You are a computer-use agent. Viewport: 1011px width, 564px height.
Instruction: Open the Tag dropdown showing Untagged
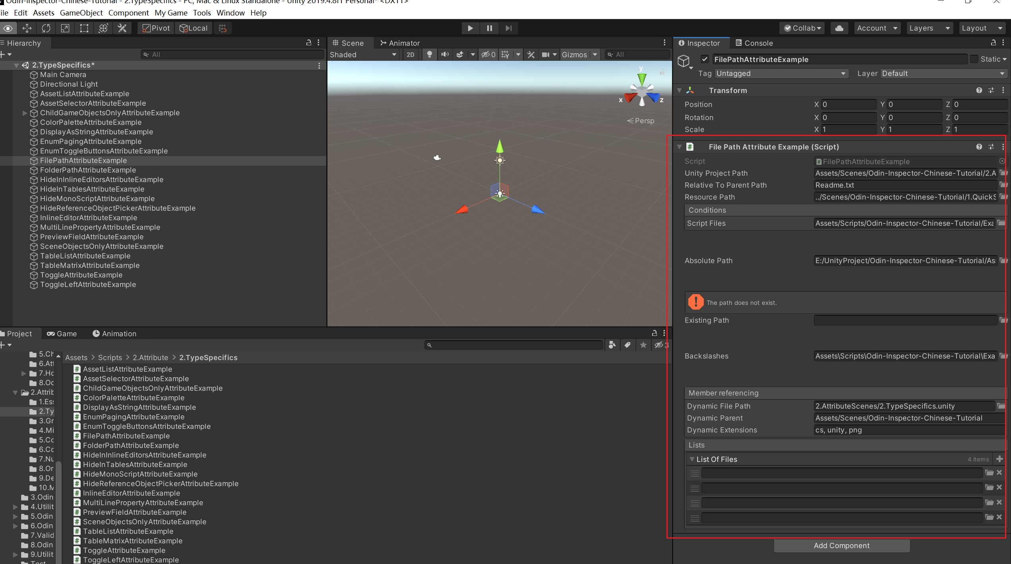pyautogui.click(x=781, y=74)
